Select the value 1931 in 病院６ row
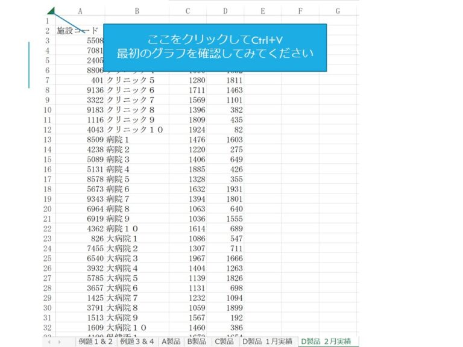 click(x=225, y=189)
